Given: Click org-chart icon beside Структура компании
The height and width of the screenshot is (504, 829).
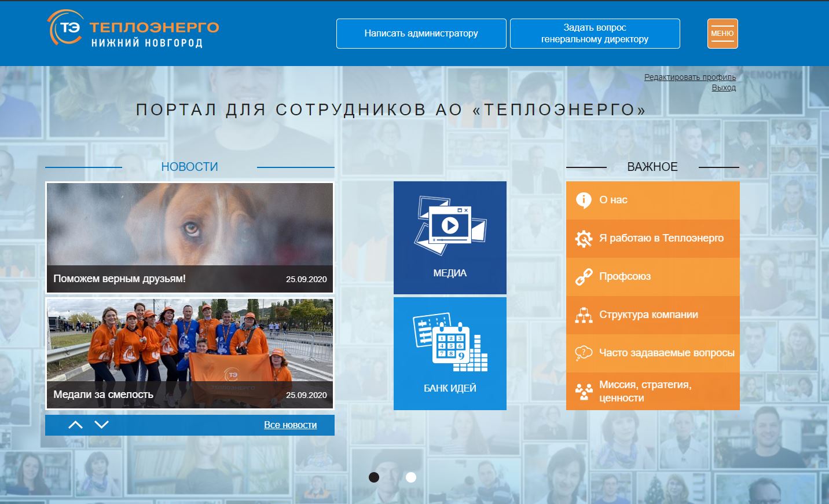Looking at the screenshot, I should [x=584, y=315].
